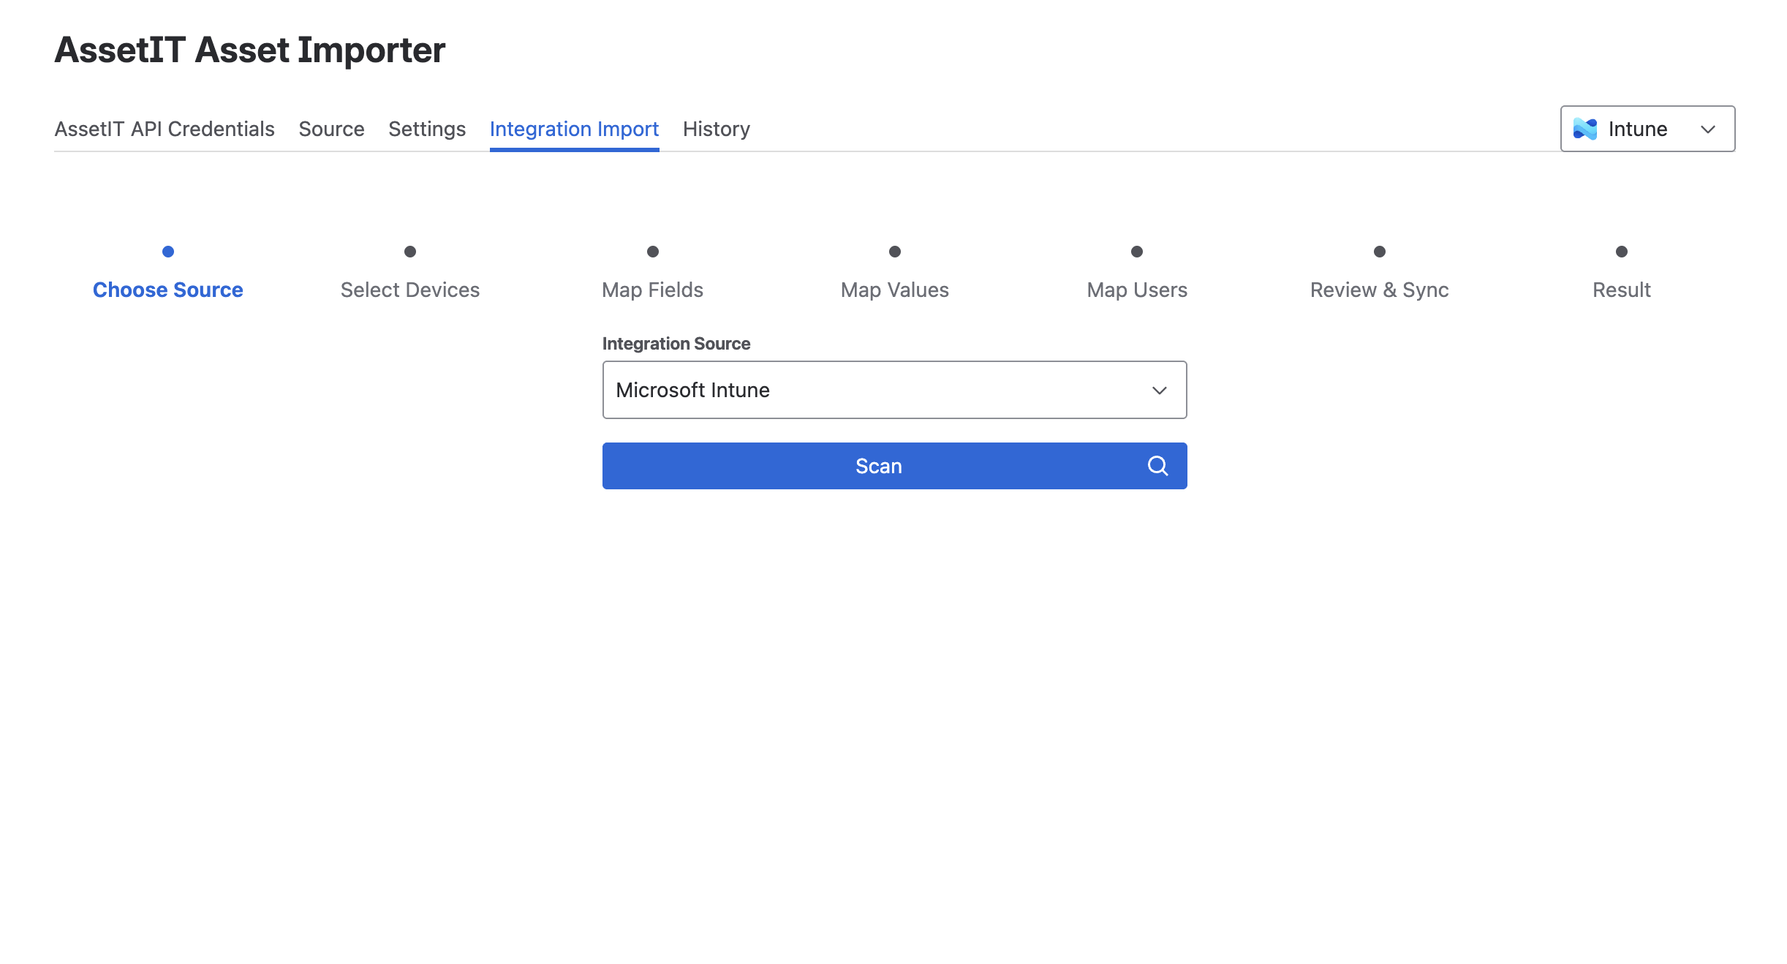Screen dimensions: 1787x964
Task: Select the Integration Import tab
Action: (574, 129)
